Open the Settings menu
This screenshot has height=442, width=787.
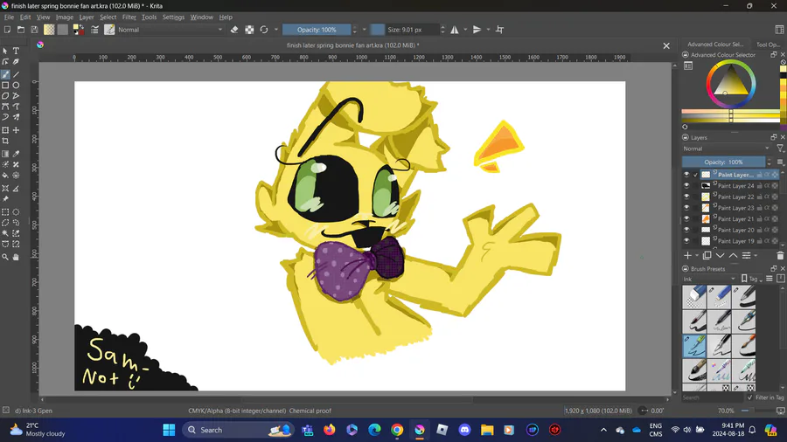click(173, 17)
